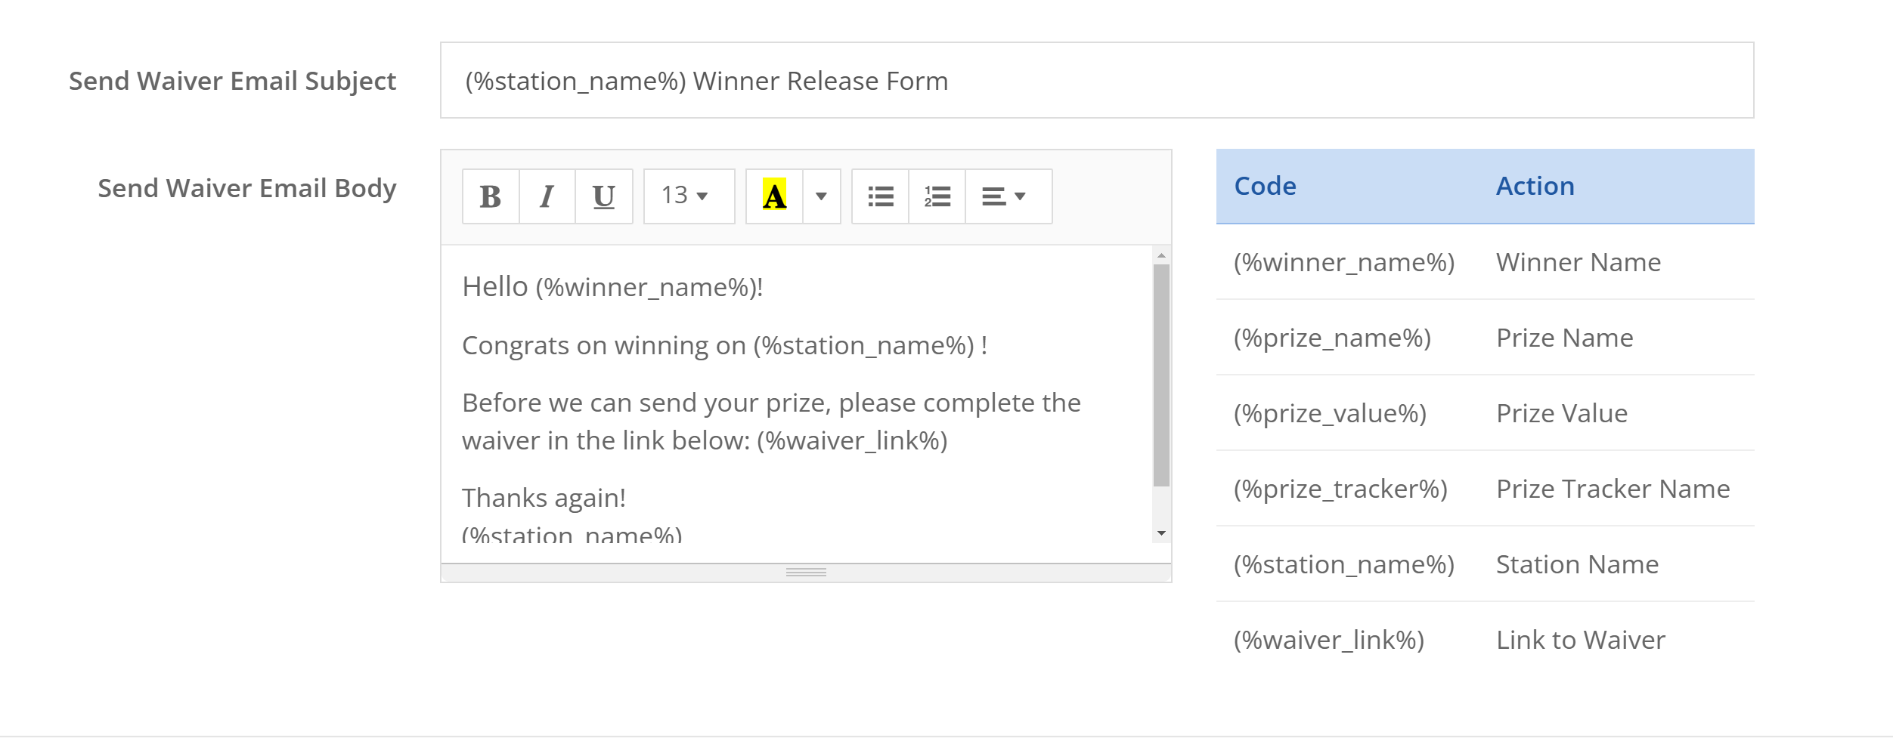The image size is (1893, 738).
Task: Toggle bold formatting in the editor toolbar
Action: click(491, 196)
